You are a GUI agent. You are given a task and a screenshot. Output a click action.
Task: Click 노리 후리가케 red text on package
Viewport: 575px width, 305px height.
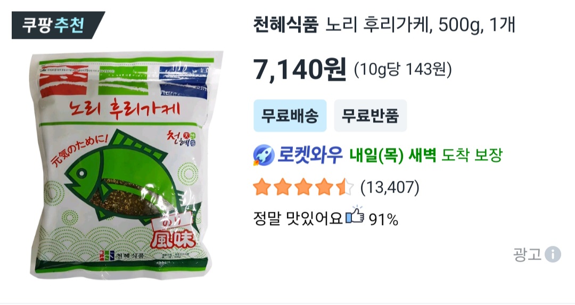(x=124, y=108)
